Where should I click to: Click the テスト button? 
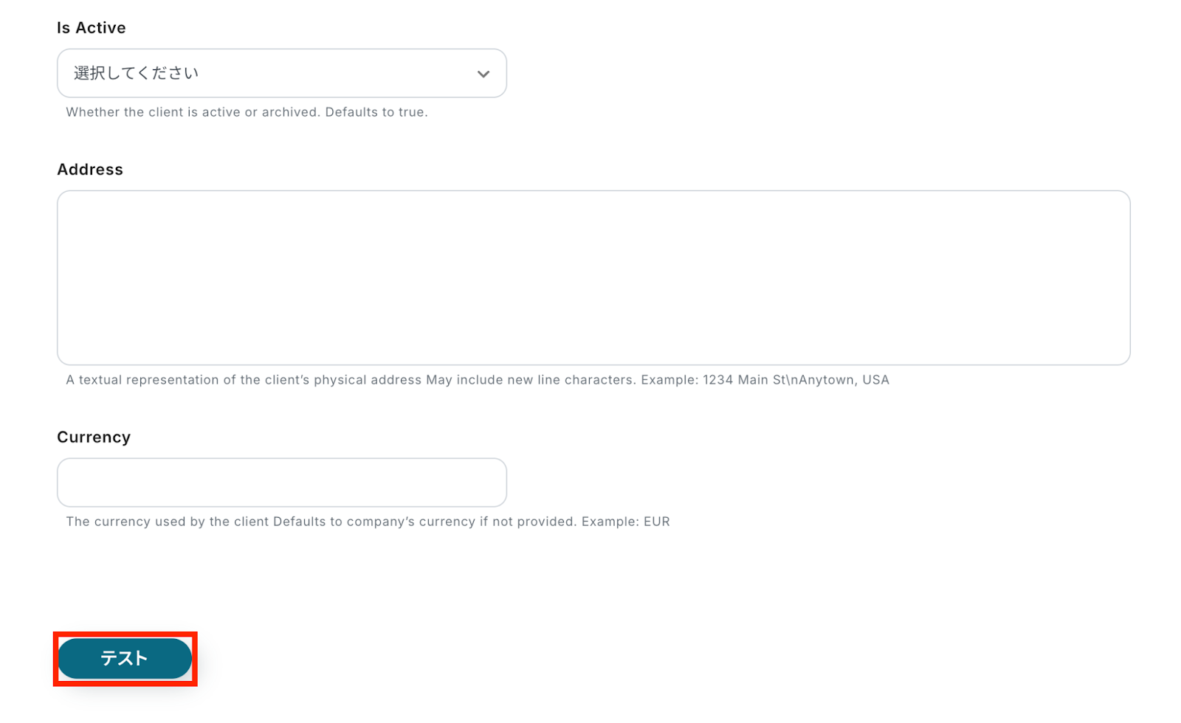(125, 658)
